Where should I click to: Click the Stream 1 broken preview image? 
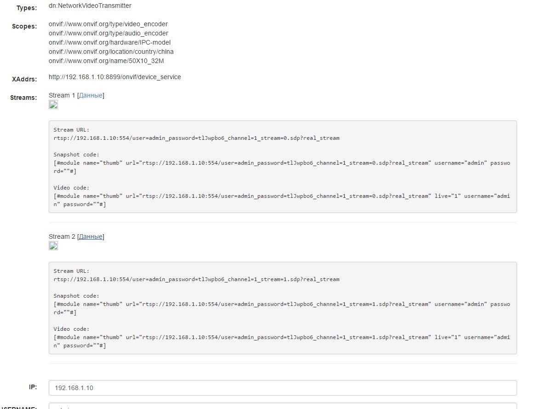[x=53, y=105]
